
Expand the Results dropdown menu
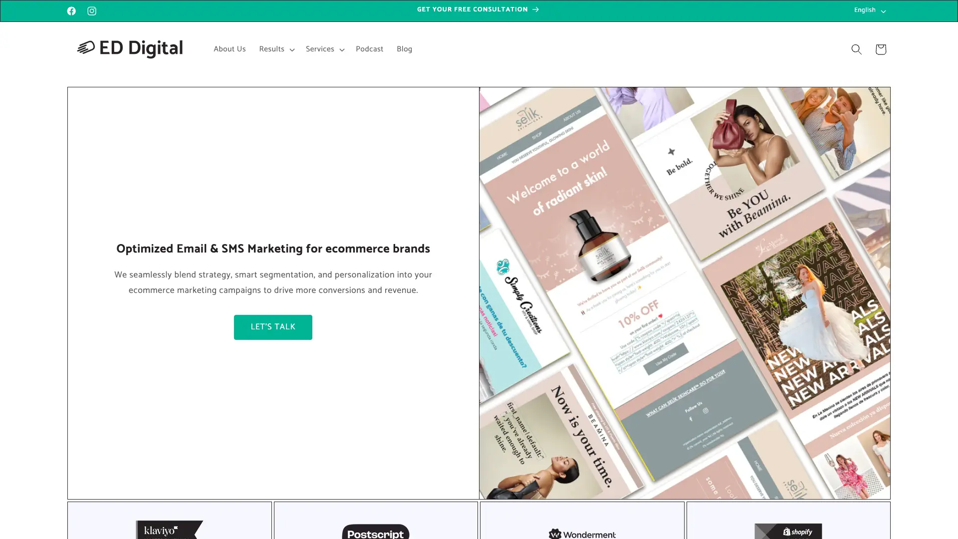[x=275, y=49]
